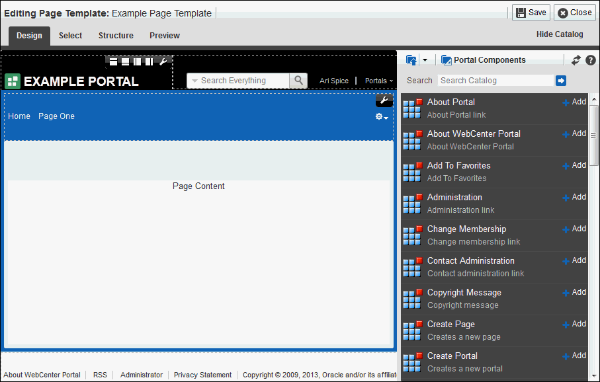The height and width of the screenshot is (382, 600).
Task: Focus the Search Catalog input field
Action: click(x=496, y=81)
